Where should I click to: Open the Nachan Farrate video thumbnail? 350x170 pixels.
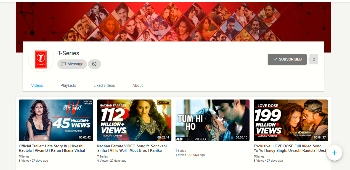[x=134, y=121]
